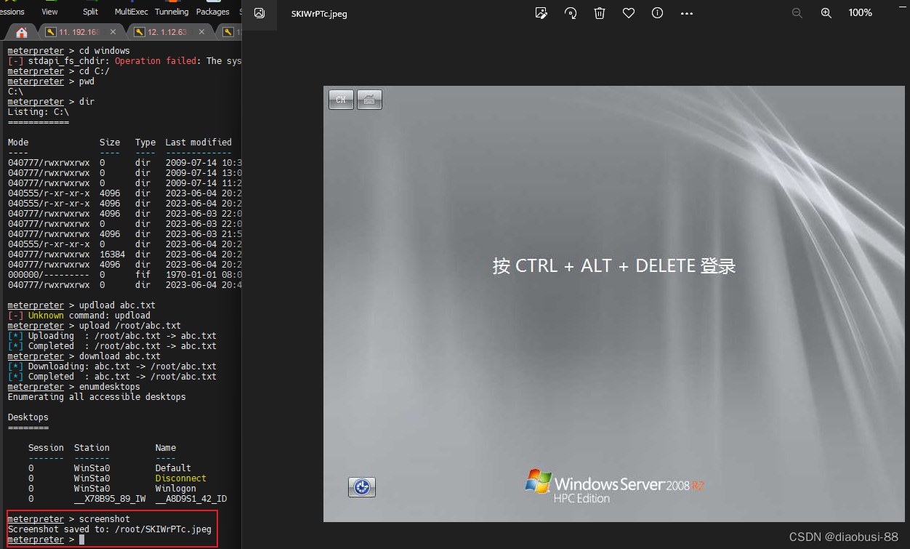
Task: Click the 'Station' column header
Action: click(x=92, y=448)
